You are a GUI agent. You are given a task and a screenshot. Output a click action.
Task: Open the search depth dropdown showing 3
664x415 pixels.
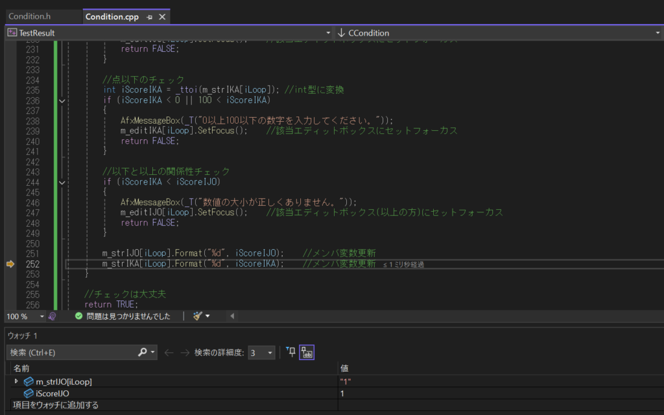[x=262, y=353]
